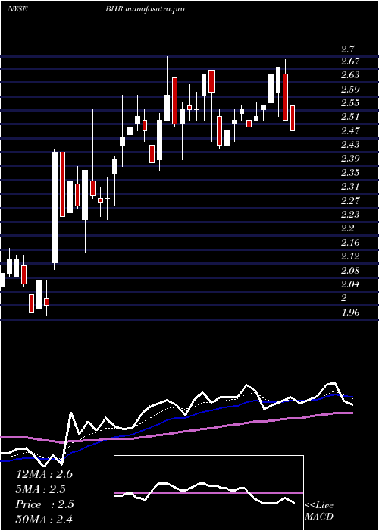Select the 2.04 price axis label
379x531 pixels.
point(350,284)
